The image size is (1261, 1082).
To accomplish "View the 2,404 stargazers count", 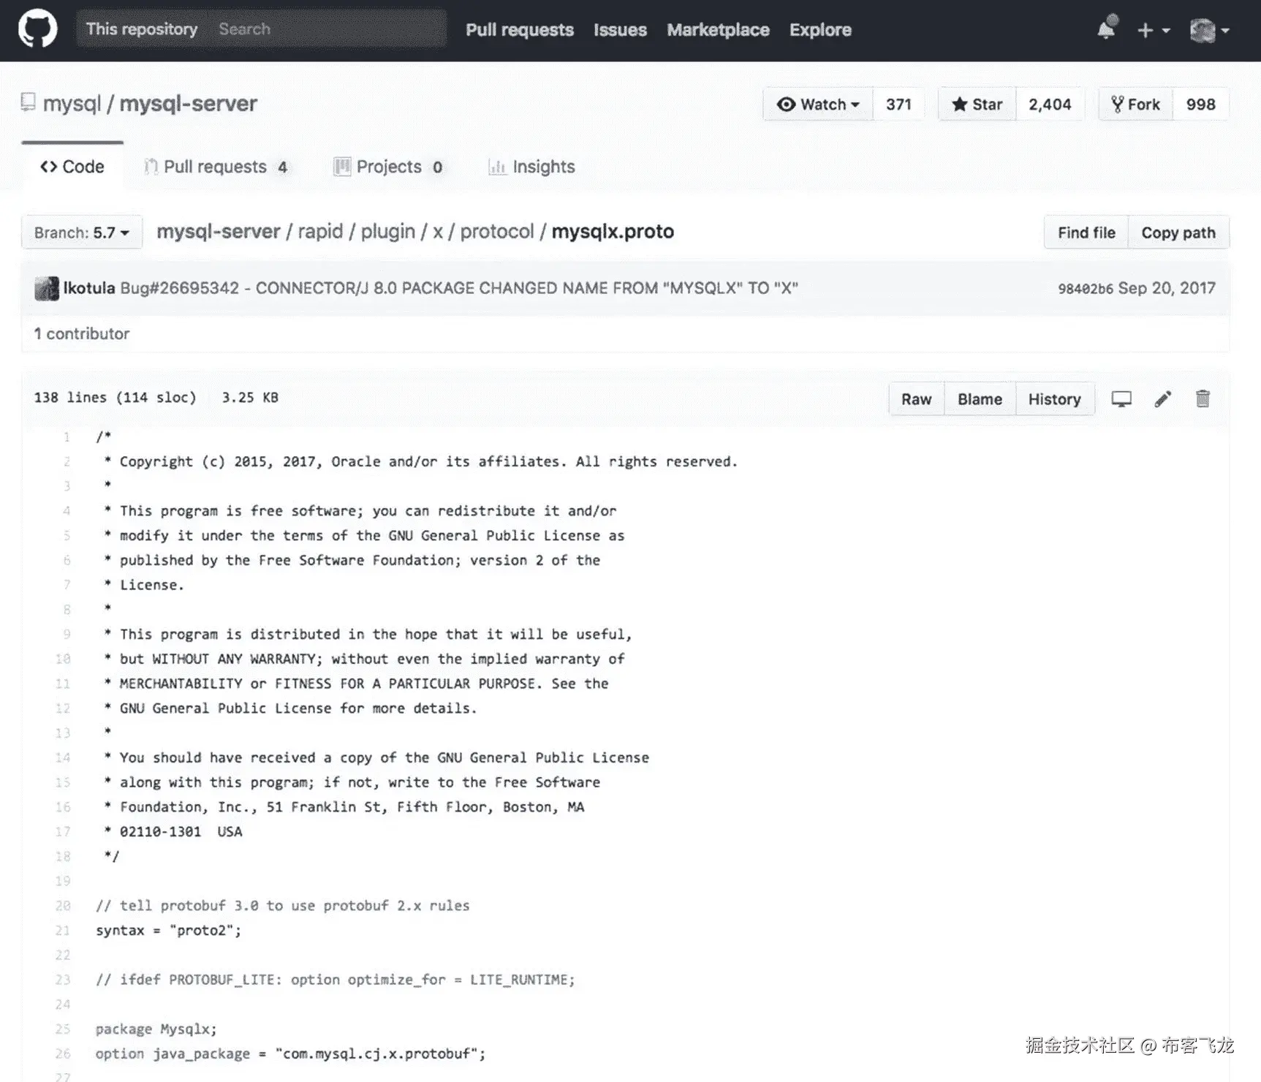I will (x=1050, y=105).
